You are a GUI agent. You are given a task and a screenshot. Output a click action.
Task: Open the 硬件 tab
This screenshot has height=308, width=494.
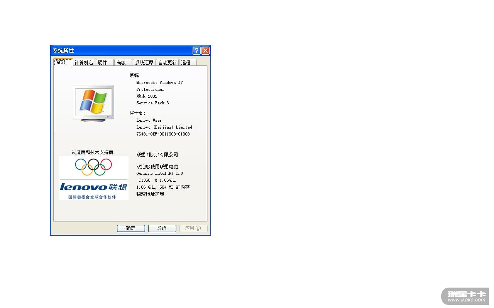(x=104, y=62)
